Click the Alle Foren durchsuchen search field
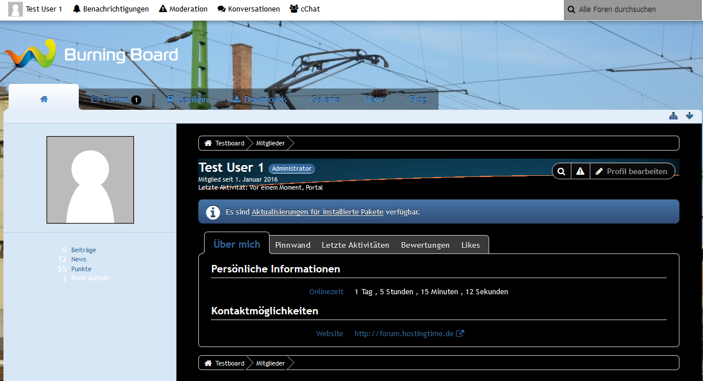 point(632,10)
